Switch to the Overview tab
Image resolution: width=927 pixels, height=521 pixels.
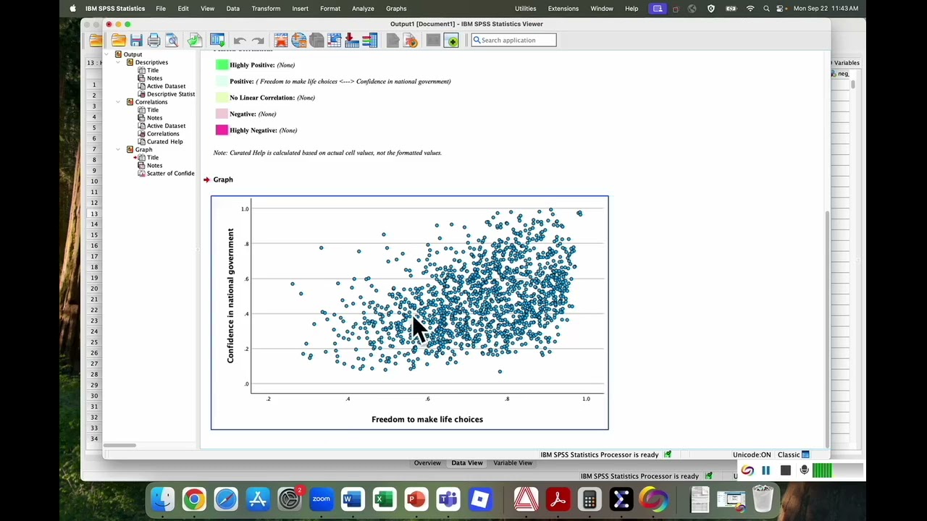click(x=427, y=463)
